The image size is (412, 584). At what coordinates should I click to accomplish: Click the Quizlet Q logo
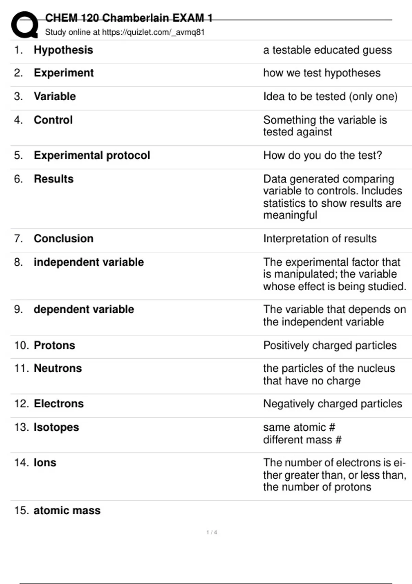click(25, 25)
